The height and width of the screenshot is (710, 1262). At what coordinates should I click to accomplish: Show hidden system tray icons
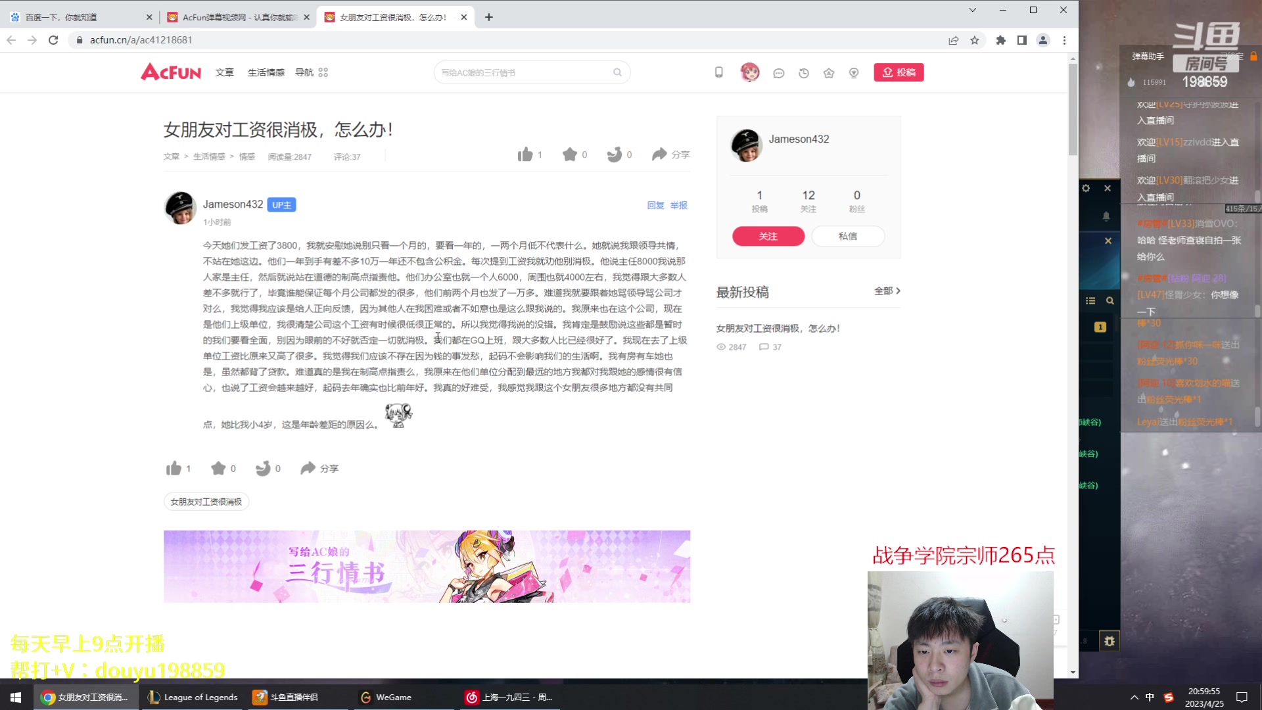click(1133, 697)
